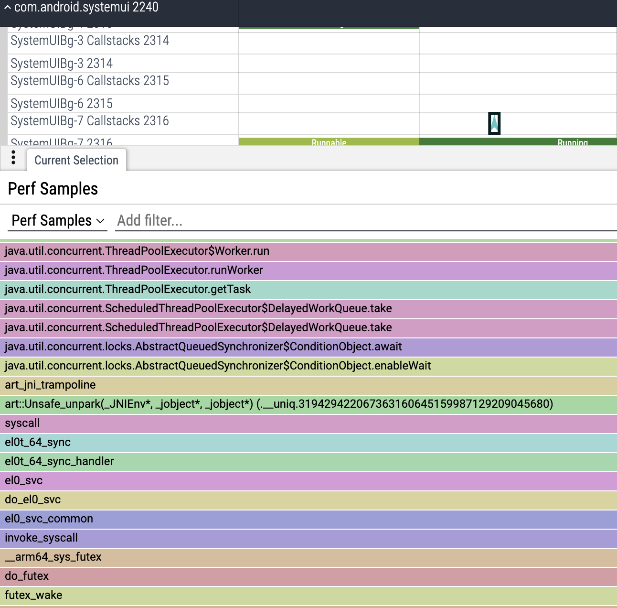Switch to the Current Selection tab
Viewport: 617px width, 608px height.
click(76, 160)
